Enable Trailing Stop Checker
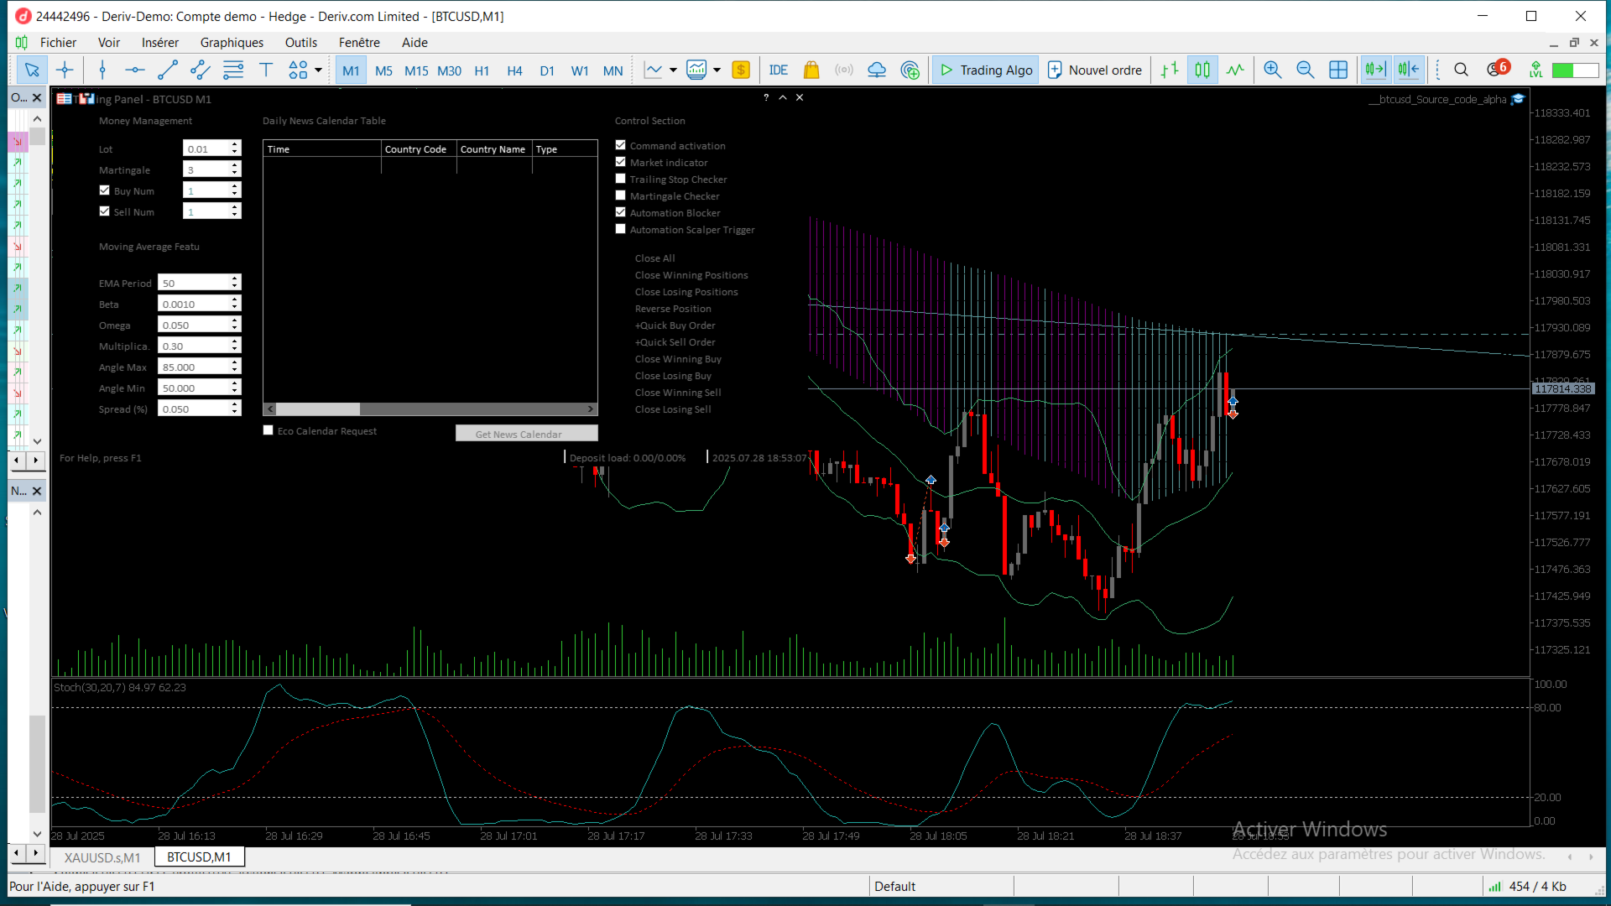The width and height of the screenshot is (1611, 906). [620, 179]
